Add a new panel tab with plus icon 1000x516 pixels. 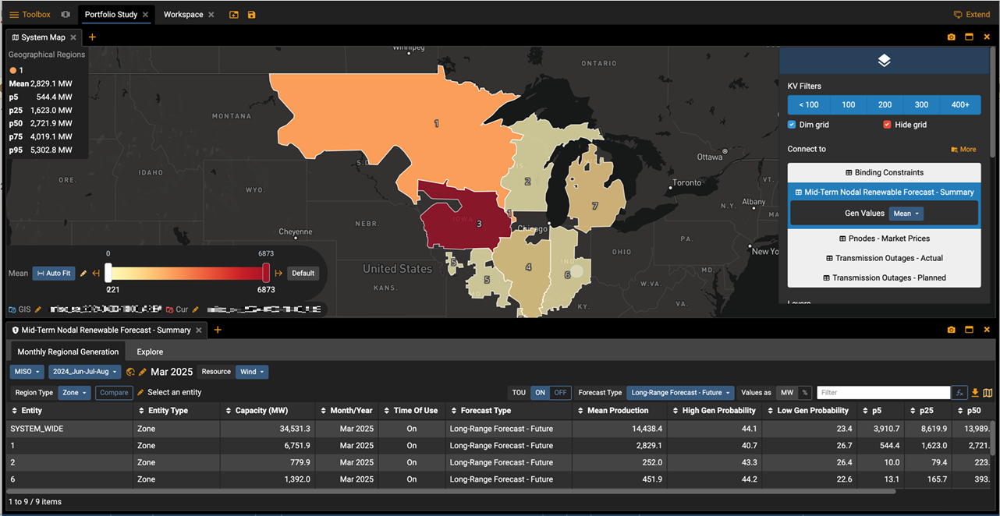point(92,37)
